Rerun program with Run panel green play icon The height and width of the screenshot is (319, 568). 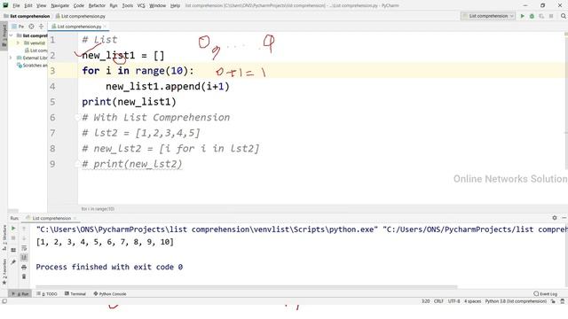(x=13, y=229)
